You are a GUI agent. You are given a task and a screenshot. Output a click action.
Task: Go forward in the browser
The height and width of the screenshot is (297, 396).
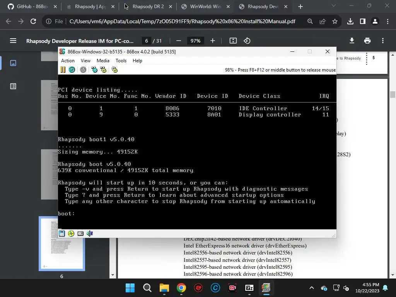point(21,22)
